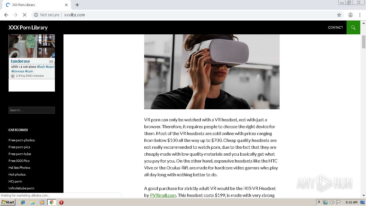Open the Windows Start button
The image size is (366, 206).
click(8, 202)
